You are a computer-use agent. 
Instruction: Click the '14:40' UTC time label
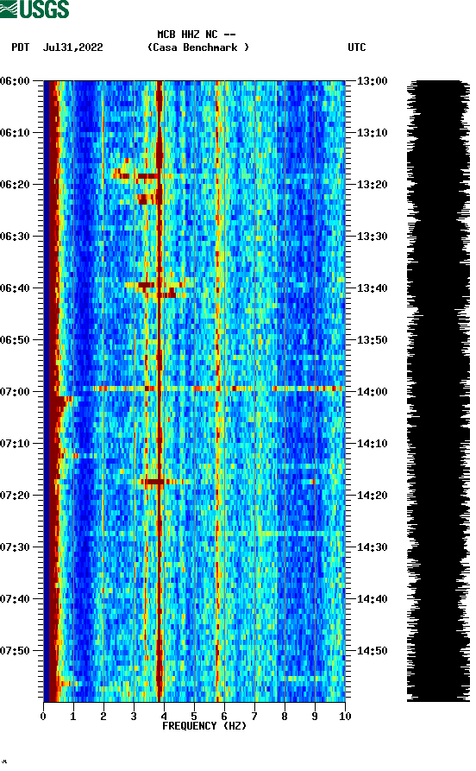[x=373, y=599]
